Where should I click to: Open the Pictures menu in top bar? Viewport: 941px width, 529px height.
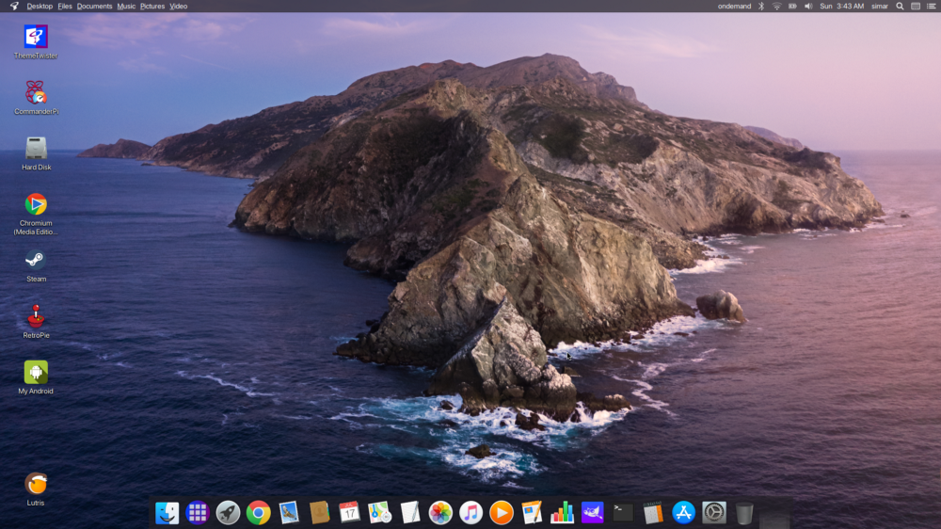pos(152,7)
